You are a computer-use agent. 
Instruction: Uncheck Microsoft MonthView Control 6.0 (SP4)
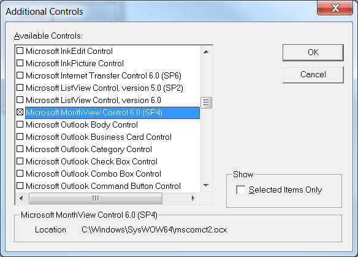[x=20, y=112]
